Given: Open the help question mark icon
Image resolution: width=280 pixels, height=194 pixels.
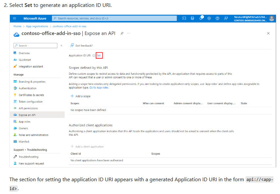Looking at the screenshot, I should pyautogui.click(x=217, y=18).
